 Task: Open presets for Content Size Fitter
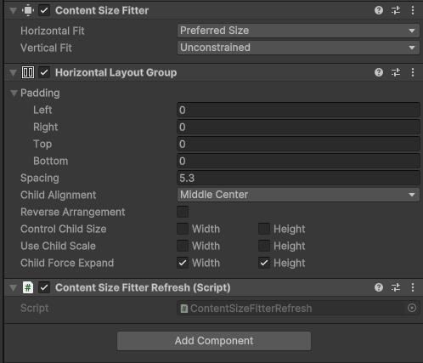(x=396, y=10)
